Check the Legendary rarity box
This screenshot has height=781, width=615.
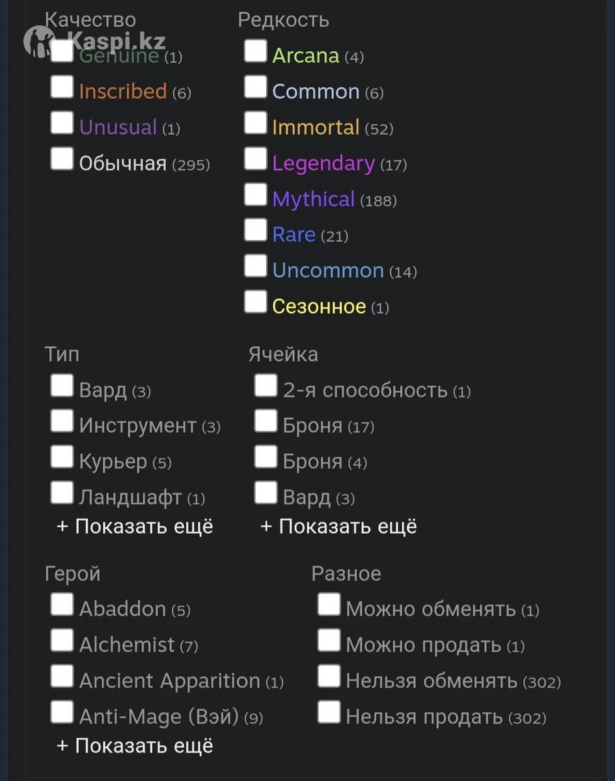[x=255, y=158]
